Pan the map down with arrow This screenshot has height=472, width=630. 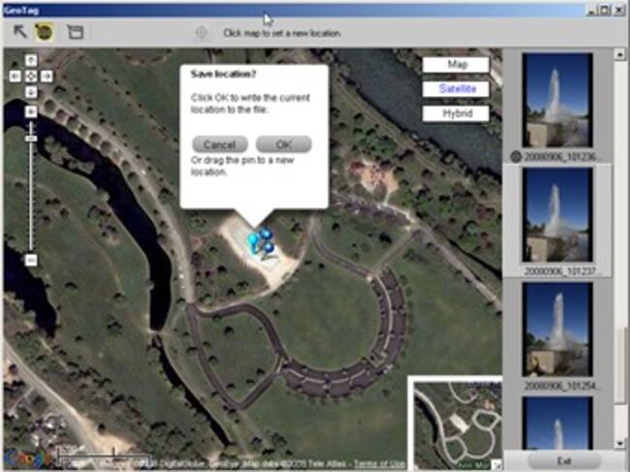click(31, 91)
